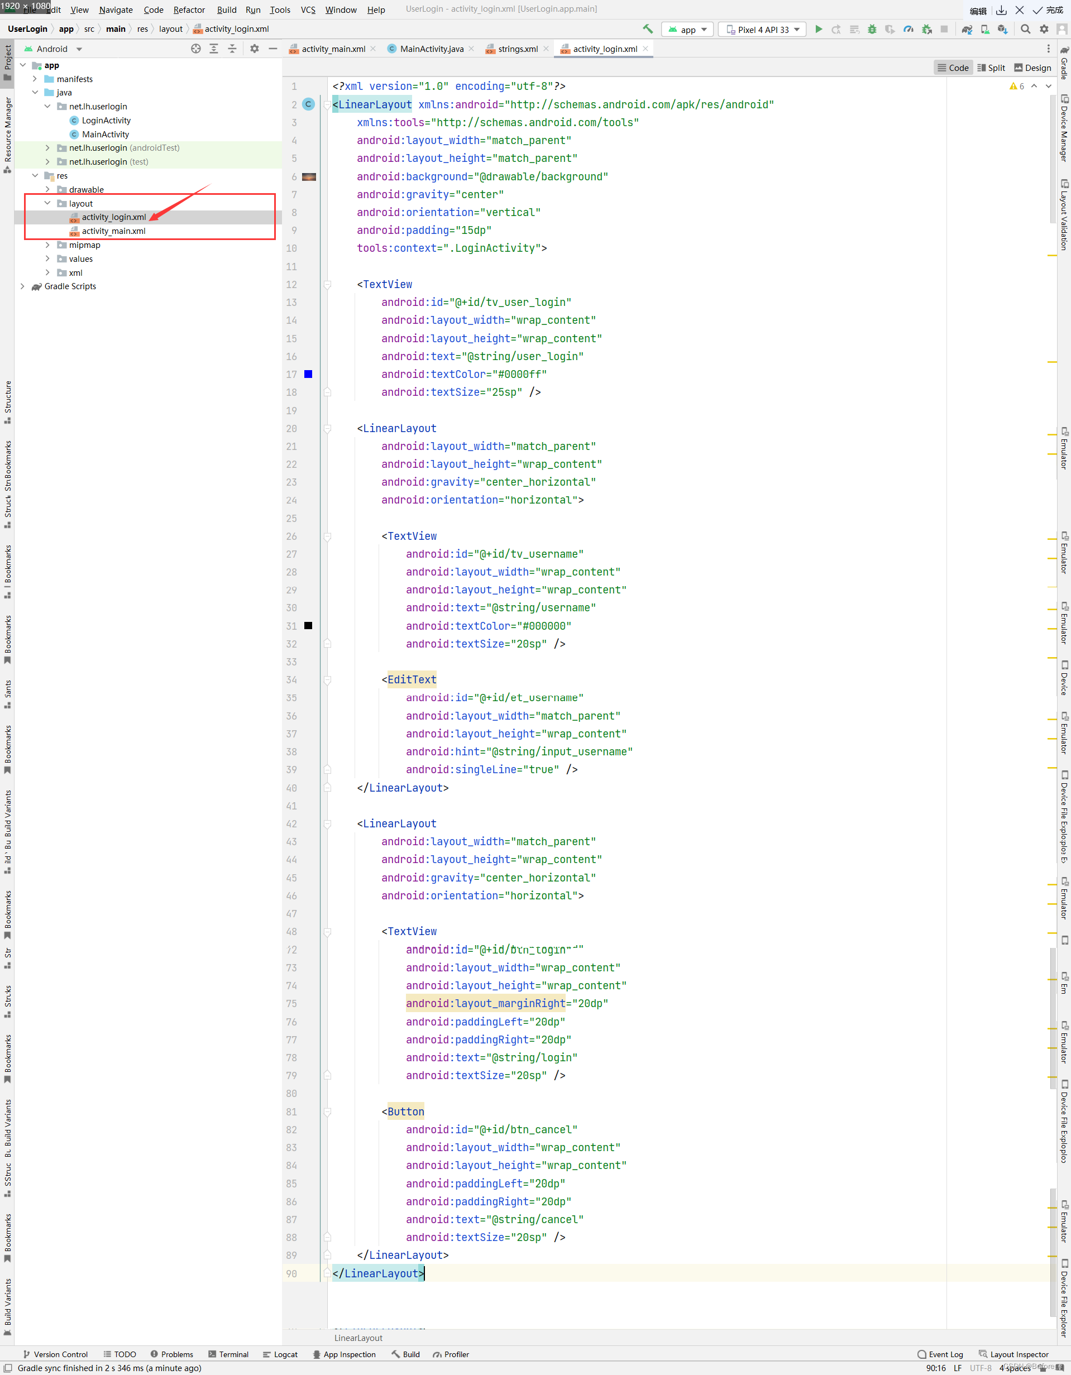Switch editor to Design view mode
Screen dimensions: 1071x1375
1032,68
